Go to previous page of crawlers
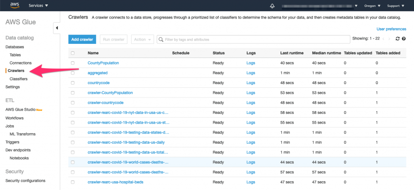Image resolution: width=414 pixels, height=190 pixels. (383, 39)
